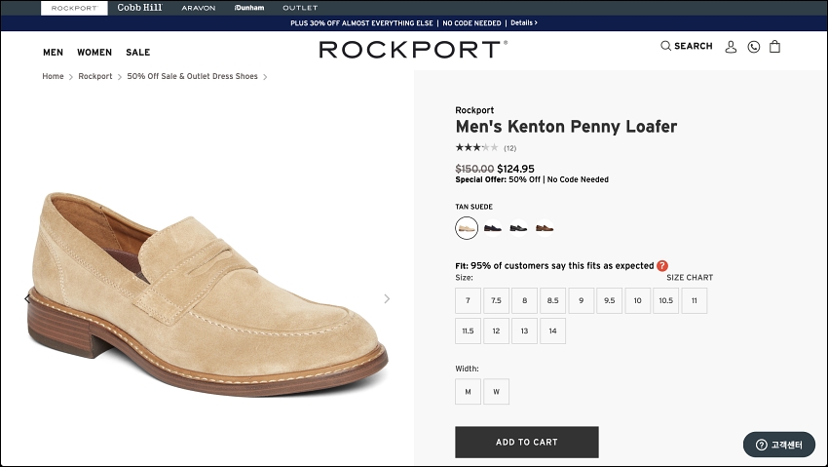Screen dimensions: 828x467
Task: Open the WOMEN menu
Action: coord(94,53)
